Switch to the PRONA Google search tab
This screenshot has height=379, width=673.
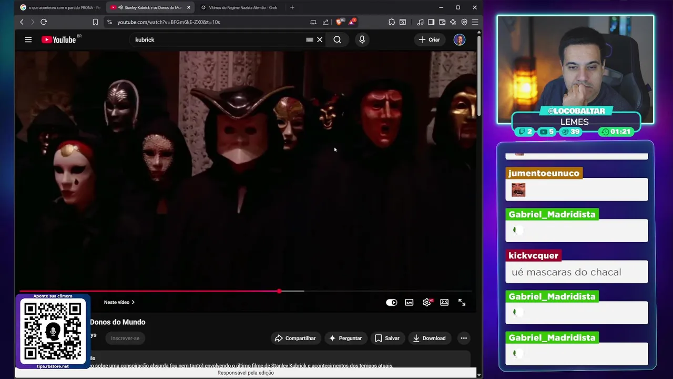pyautogui.click(x=59, y=7)
